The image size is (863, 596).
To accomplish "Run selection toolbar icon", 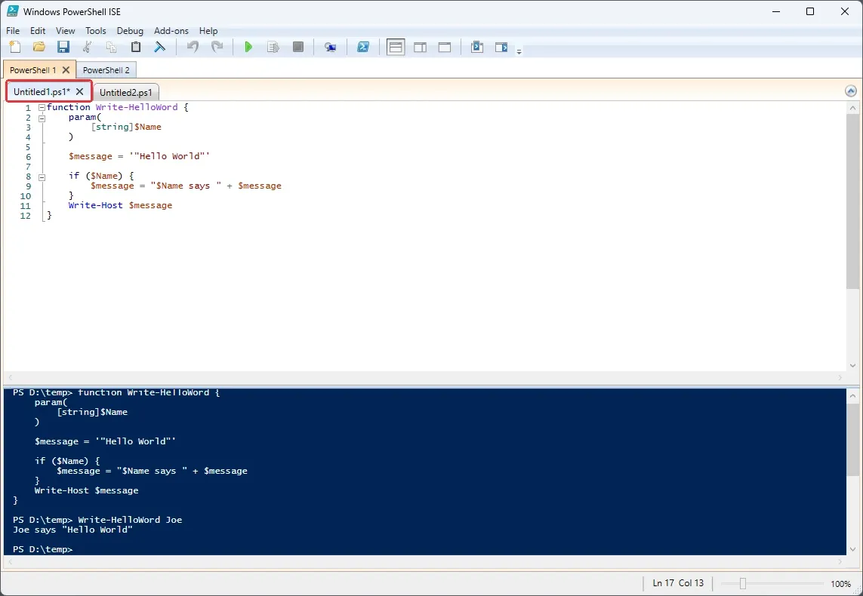I will [x=273, y=47].
